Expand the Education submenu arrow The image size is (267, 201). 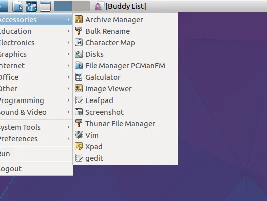point(68,31)
